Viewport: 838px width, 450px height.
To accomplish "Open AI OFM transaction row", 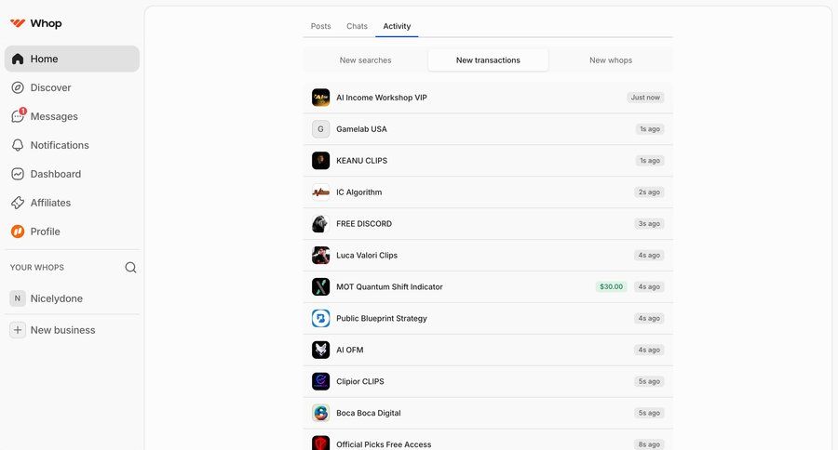I will tap(488, 350).
